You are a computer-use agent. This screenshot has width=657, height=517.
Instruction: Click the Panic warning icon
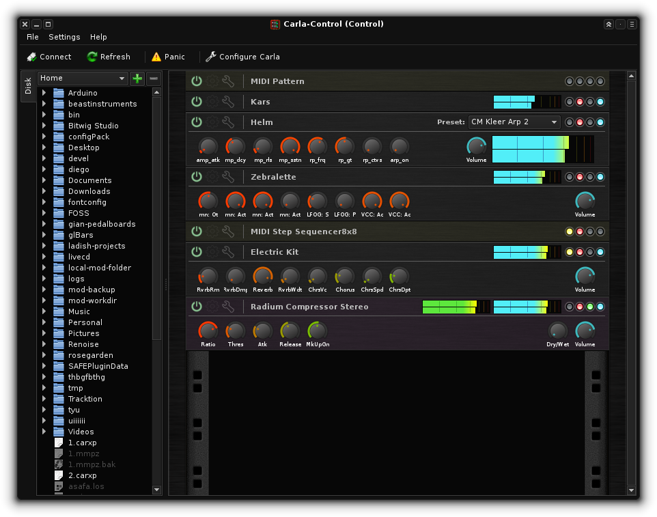click(x=156, y=57)
